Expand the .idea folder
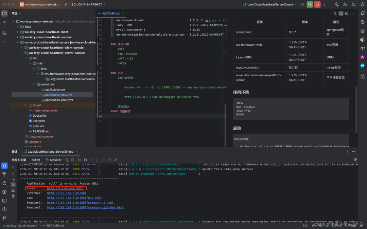This screenshot has width=367, height=229. pyautogui.click(x=18, y=27)
